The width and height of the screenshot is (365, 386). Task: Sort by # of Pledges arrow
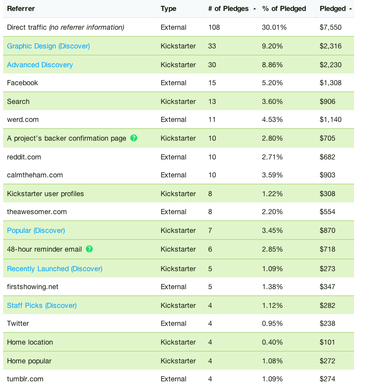255,9
